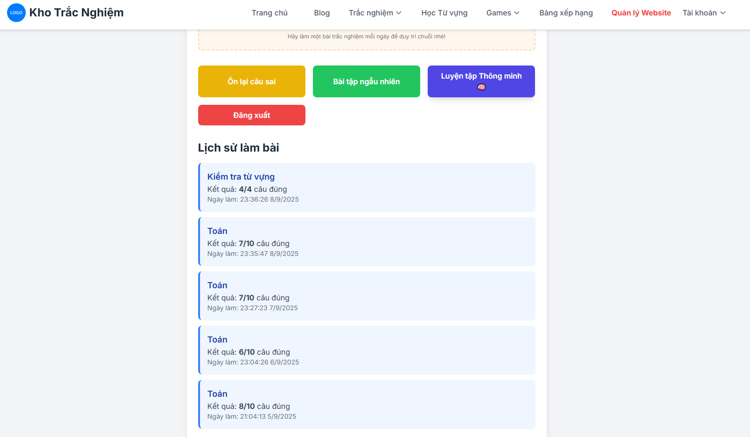Click the blue circular site logo
The image size is (750, 437).
point(16,13)
